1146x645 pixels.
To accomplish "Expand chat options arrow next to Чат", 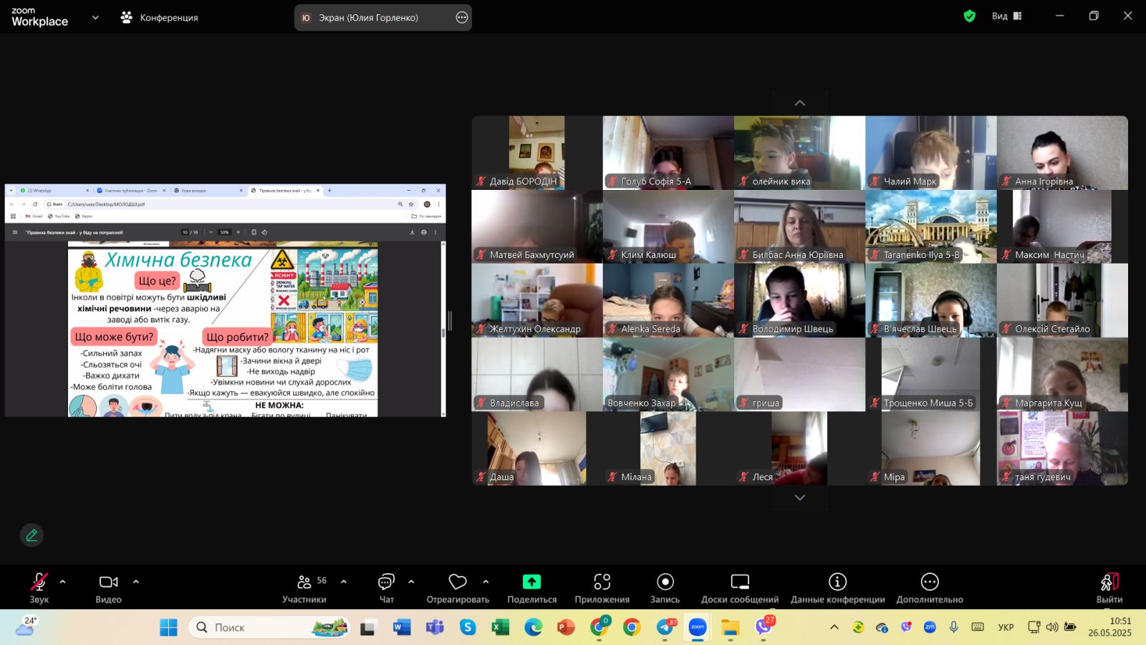I will (x=411, y=582).
